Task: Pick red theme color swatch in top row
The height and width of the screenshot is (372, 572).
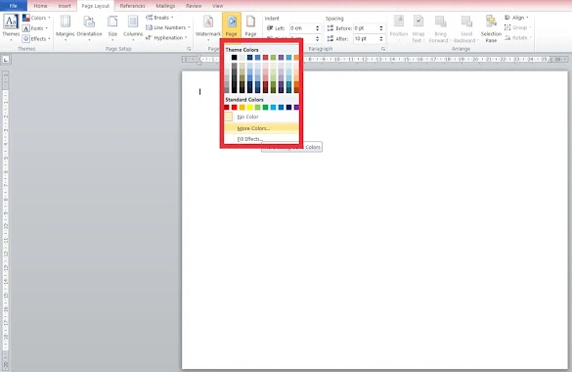Action: tap(266, 58)
